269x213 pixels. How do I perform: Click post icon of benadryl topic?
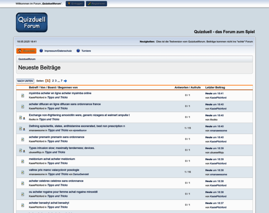tap(23, 205)
